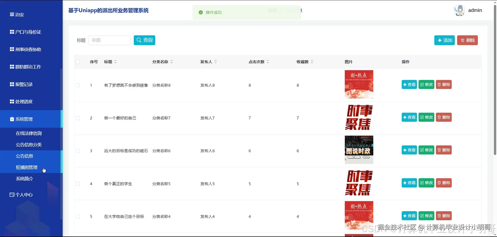Viewport: 497px width, 237px height.
Task: Click inside the 标题 search input field
Action: [x=109, y=40]
